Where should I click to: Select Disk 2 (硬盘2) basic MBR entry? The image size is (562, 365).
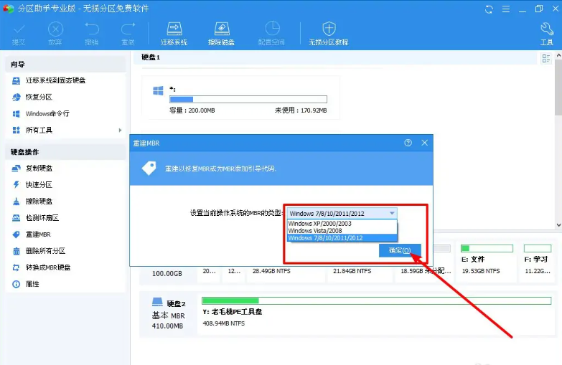(168, 315)
